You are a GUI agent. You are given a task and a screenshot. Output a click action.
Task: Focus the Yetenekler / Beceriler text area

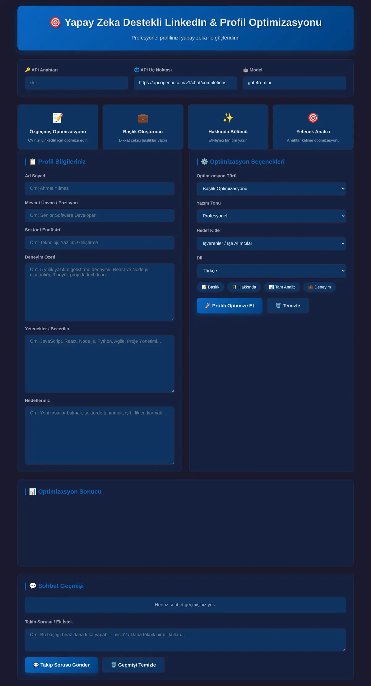tap(100, 364)
